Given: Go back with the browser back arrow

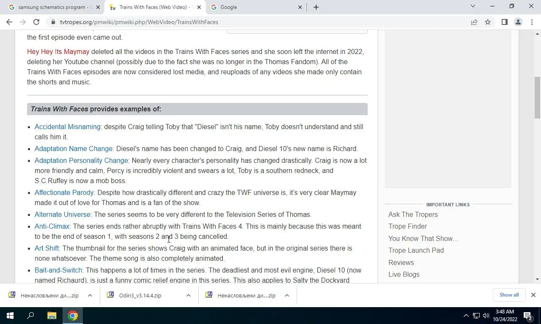Looking at the screenshot, I should [9, 22].
